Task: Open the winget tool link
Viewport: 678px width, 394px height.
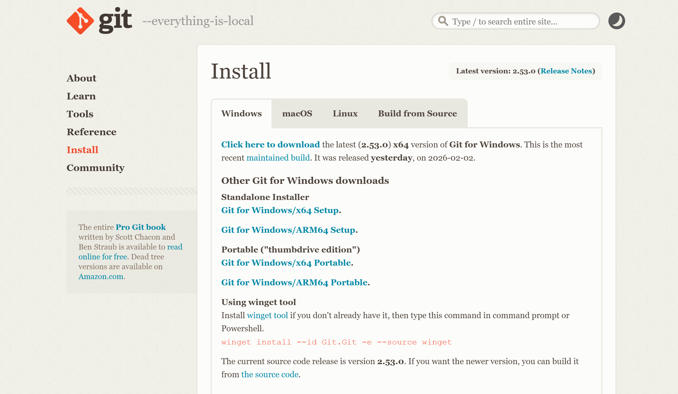Action: (x=267, y=315)
